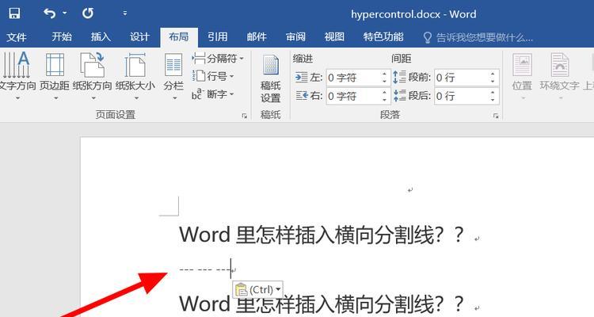Switch to the 设计 tab
The width and height of the screenshot is (594, 317).
139,36
